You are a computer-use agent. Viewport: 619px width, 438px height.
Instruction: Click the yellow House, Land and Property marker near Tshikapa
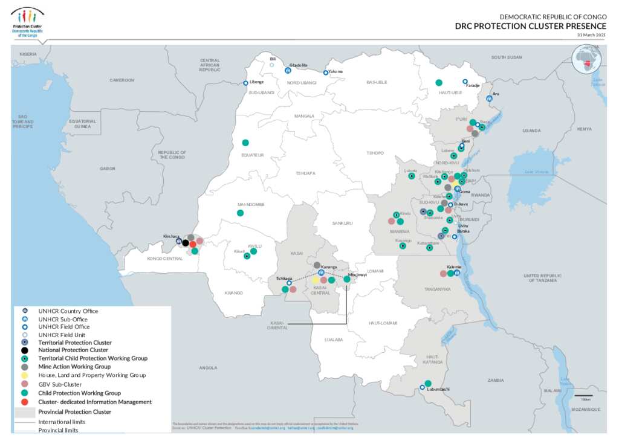(316, 280)
